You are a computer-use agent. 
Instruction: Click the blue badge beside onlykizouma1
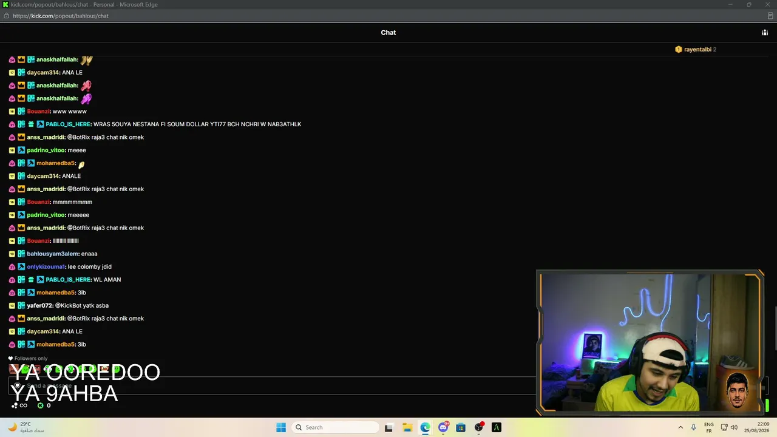(x=21, y=267)
